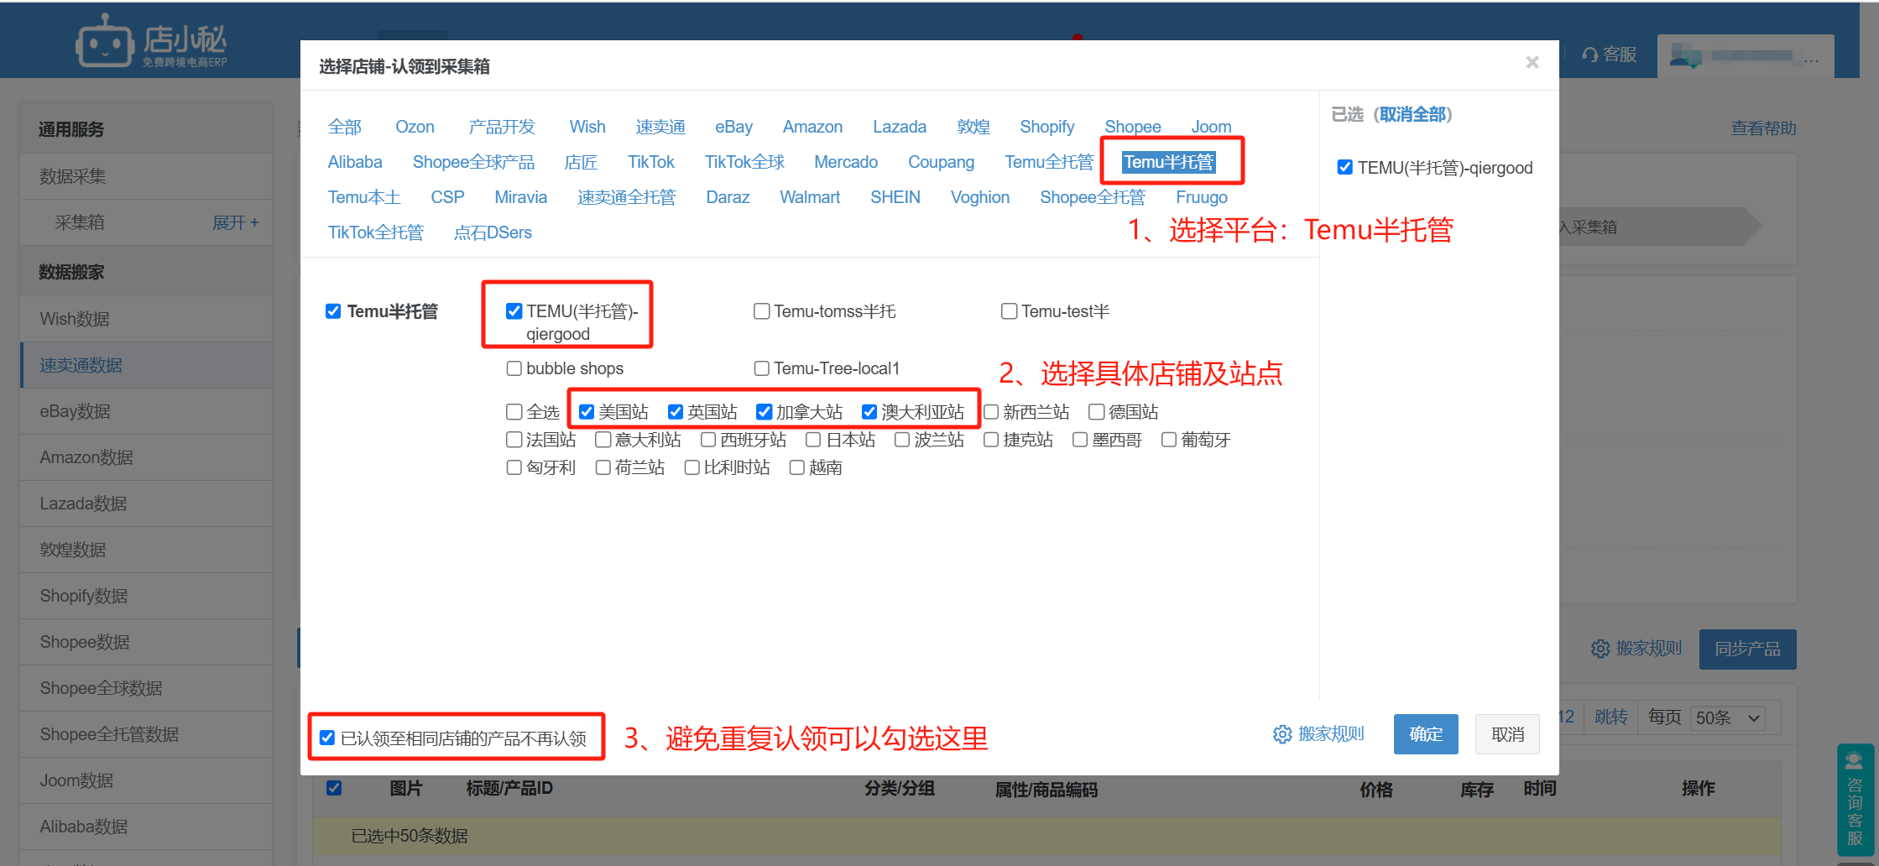Click the ellipsis icon in top bar
This screenshot has height=866, width=1879.
pyautogui.click(x=1811, y=60)
